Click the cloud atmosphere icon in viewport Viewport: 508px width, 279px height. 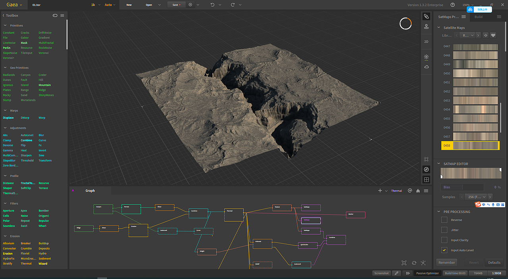pyautogui.click(x=426, y=67)
